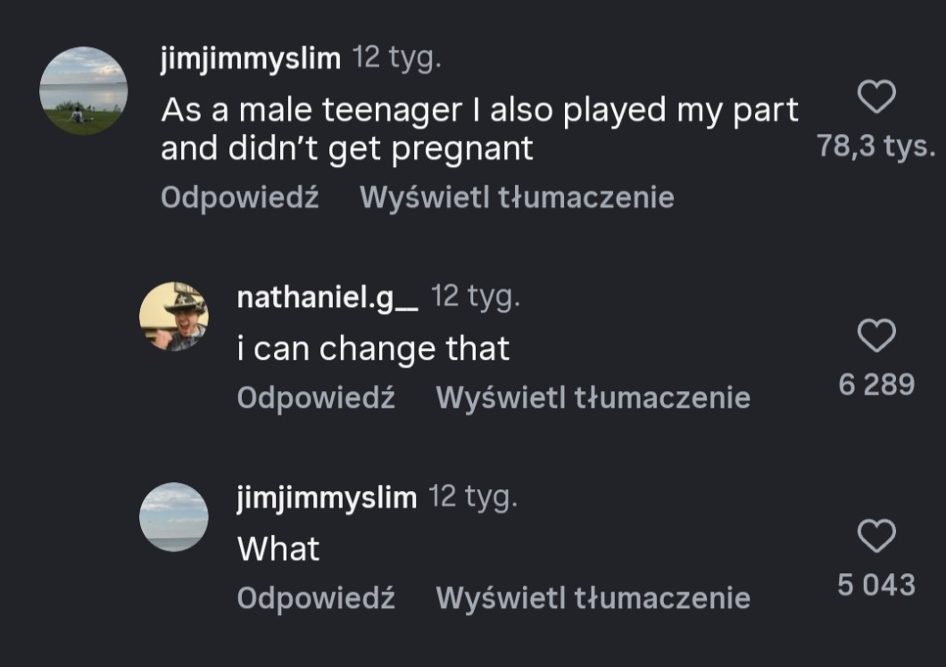Click Wyświetl tłumaczenie under 'i can change that'
The height and width of the screenshot is (667, 946).
point(593,398)
